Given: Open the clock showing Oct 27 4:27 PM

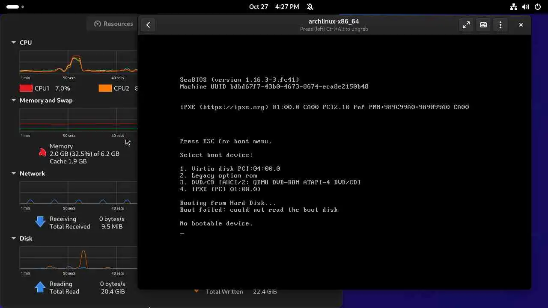Looking at the screenshot, I should coord(274,7).
